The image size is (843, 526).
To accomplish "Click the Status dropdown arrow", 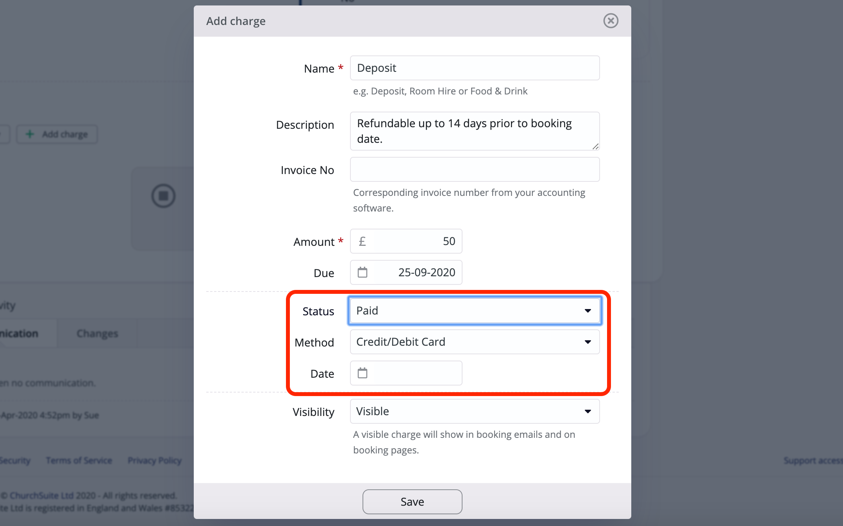I will 588,311.
